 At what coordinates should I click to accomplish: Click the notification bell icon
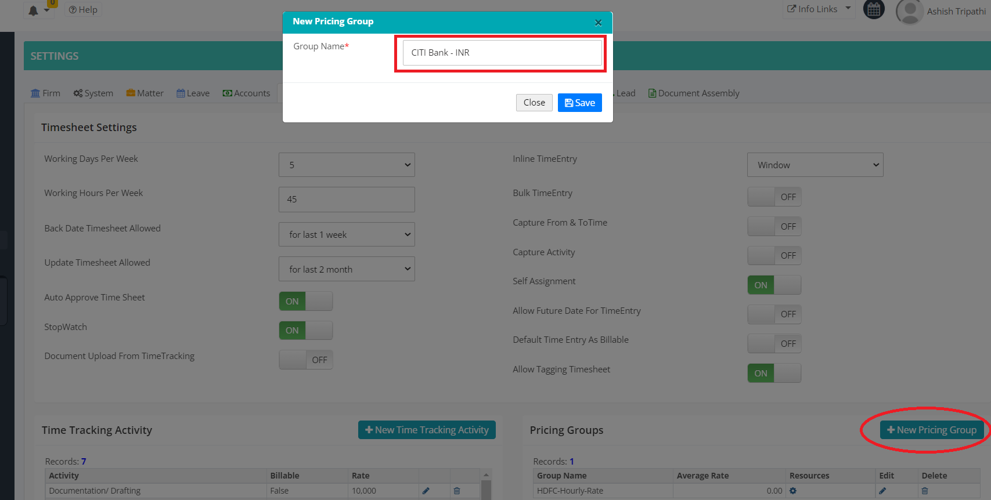pyautogui.click(x=34, y=10)
